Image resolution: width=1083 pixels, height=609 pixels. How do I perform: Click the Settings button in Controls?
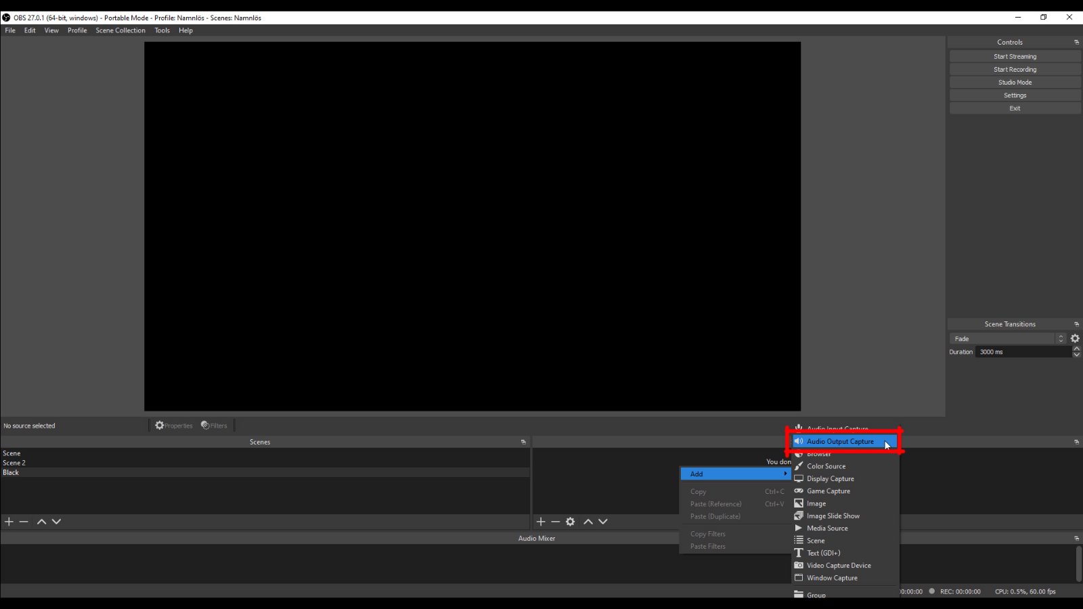pos(1015,95)
